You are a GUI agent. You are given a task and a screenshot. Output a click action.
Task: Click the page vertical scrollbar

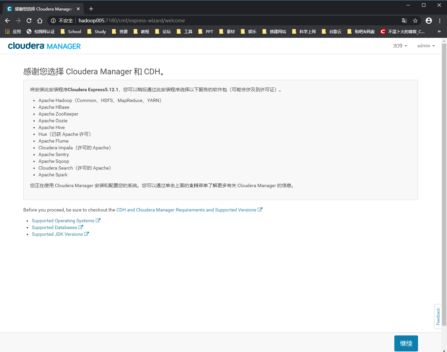click(444, 184)
